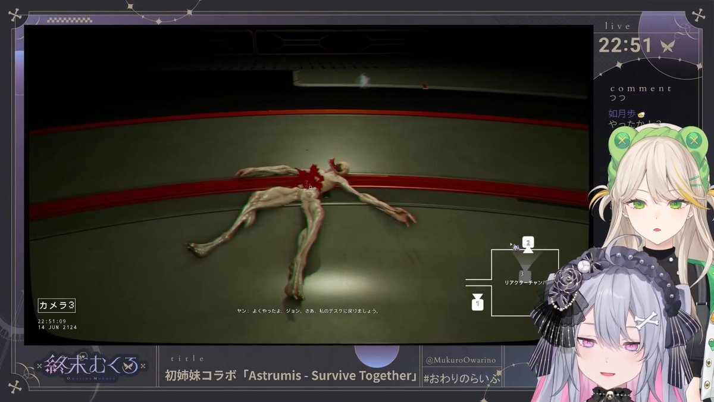
Task: Open the @MukuroOwarino handle
Action: coord(450,360)
